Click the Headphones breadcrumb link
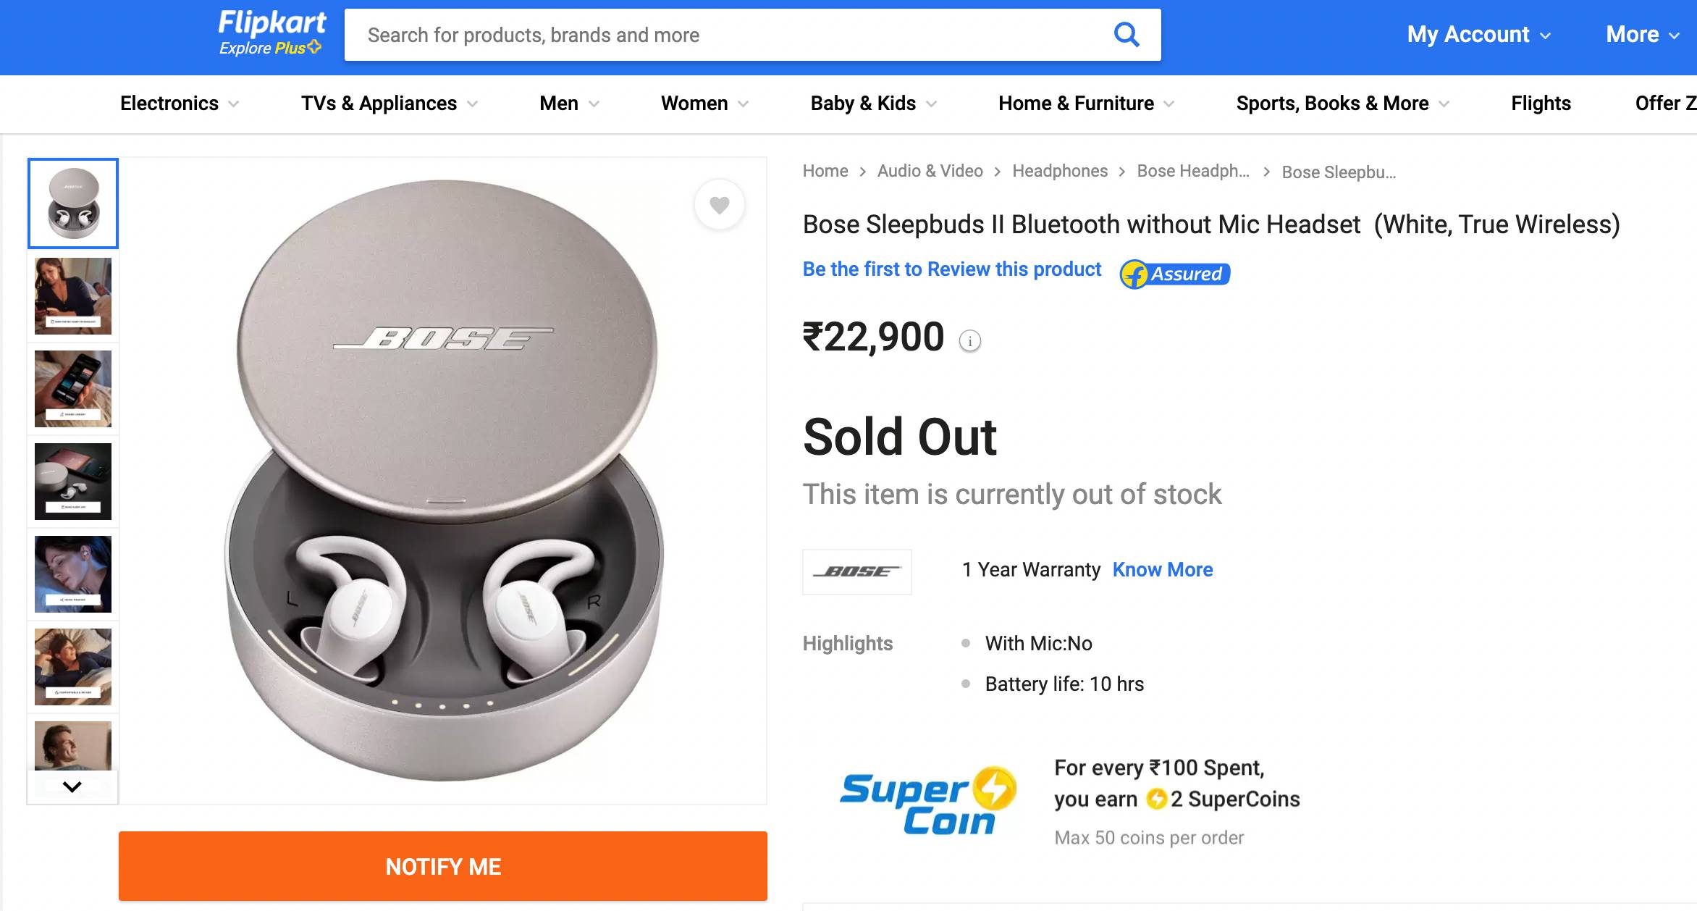 point(1059,171)
